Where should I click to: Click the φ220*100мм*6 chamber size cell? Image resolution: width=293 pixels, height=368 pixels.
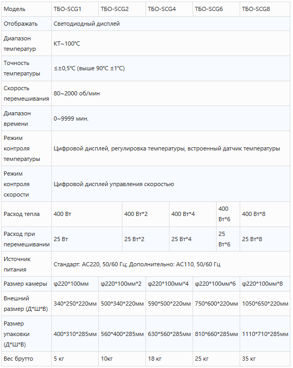[216, 284]
